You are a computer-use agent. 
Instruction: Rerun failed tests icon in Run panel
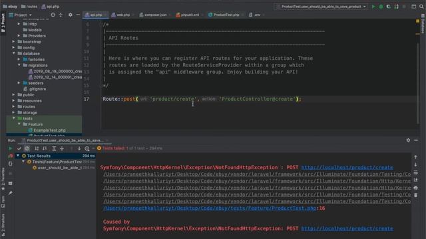[x=11, y=156]
